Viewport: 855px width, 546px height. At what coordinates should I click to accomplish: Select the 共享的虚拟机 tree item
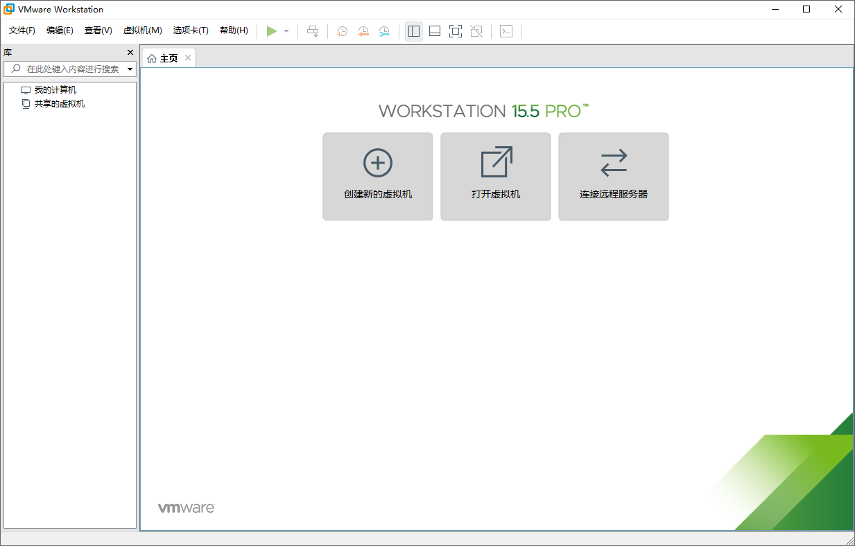click(x=59, y=103)
